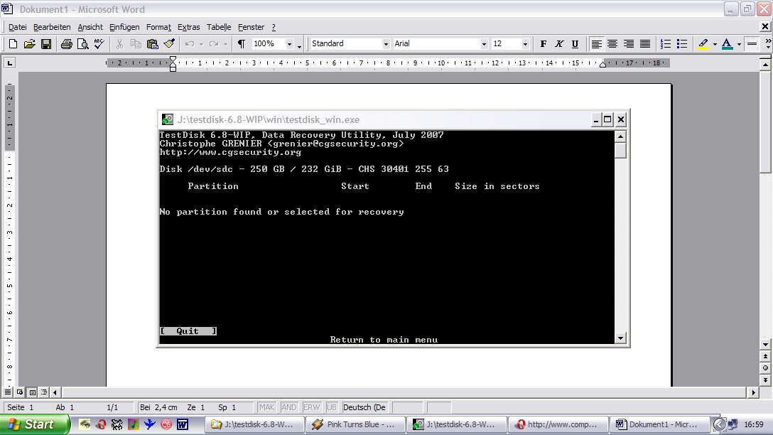Open the Format menu
Viewport: 773px width, 435px height.
tap(158, 27)
